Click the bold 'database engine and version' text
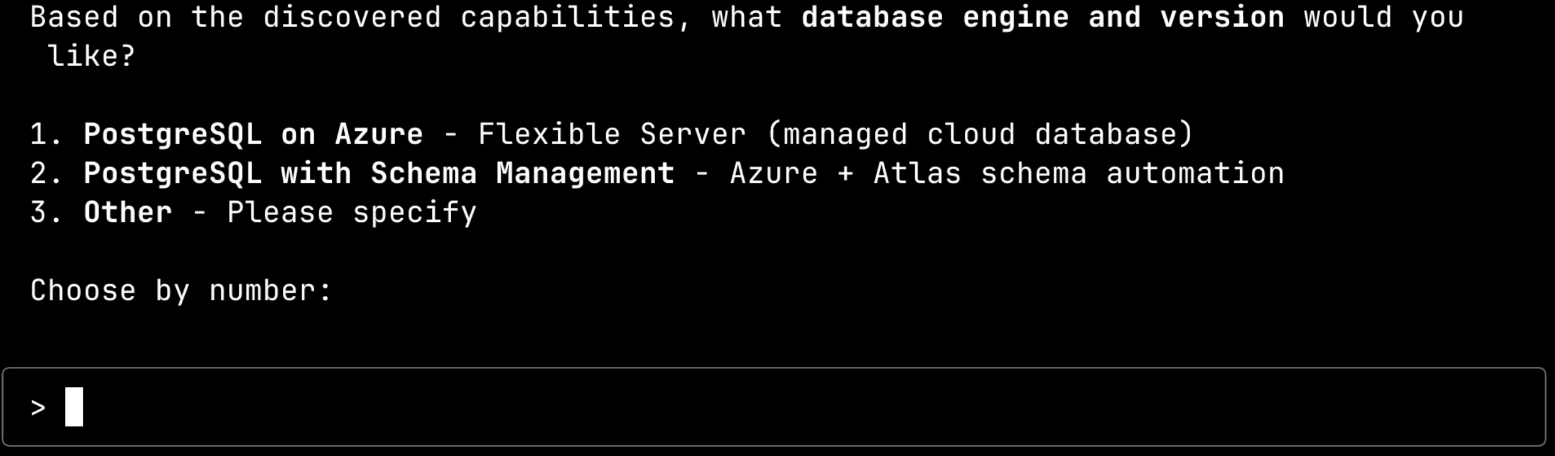Image resolution: width=1555 pixels, height=456 pixels. point(1043,17)
